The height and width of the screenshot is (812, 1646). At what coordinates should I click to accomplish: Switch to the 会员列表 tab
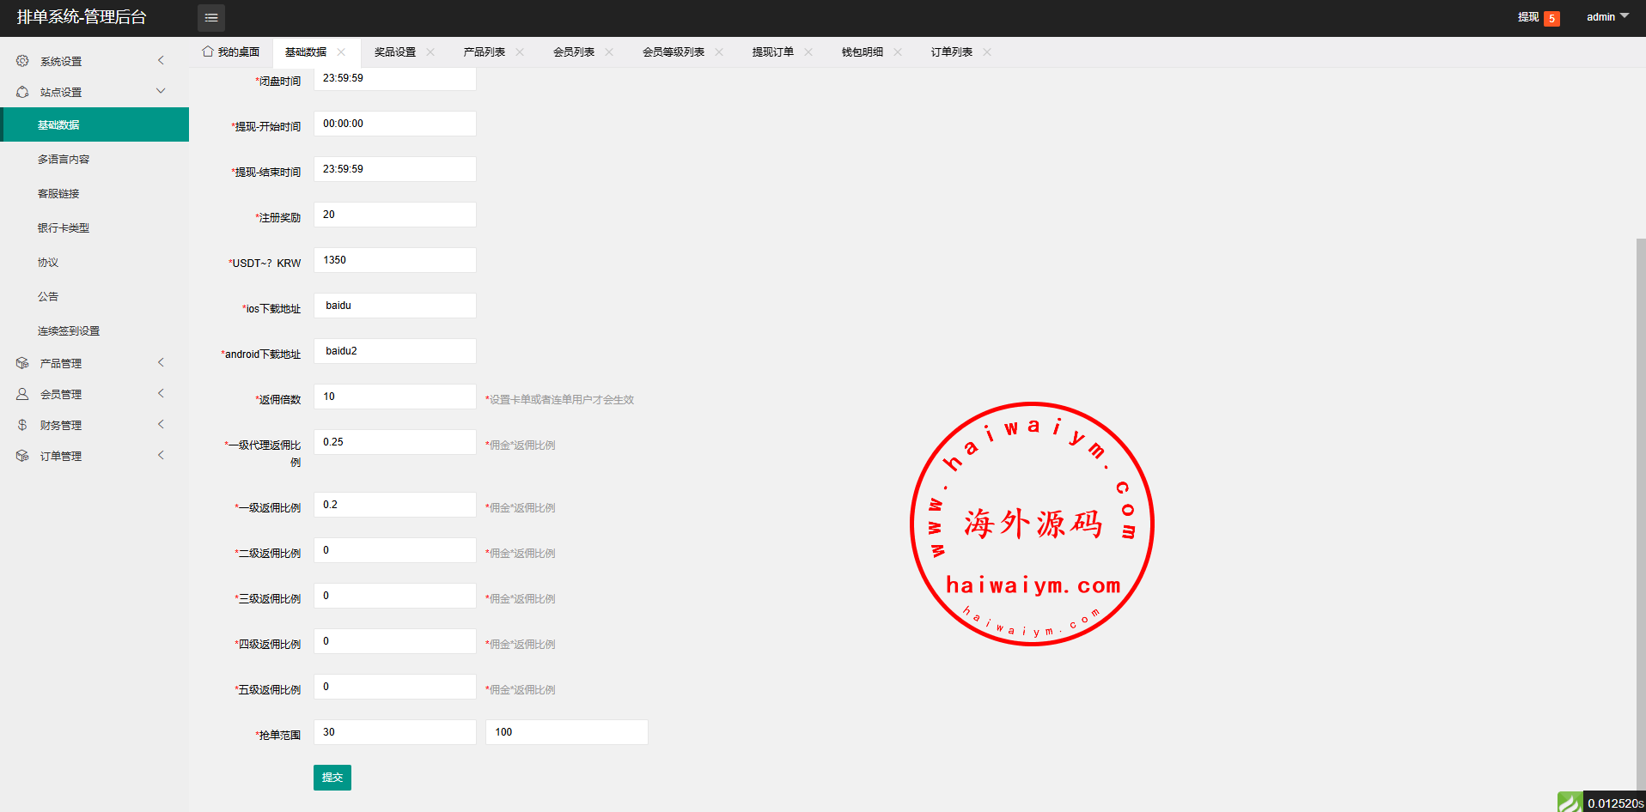tap(573, 52)
